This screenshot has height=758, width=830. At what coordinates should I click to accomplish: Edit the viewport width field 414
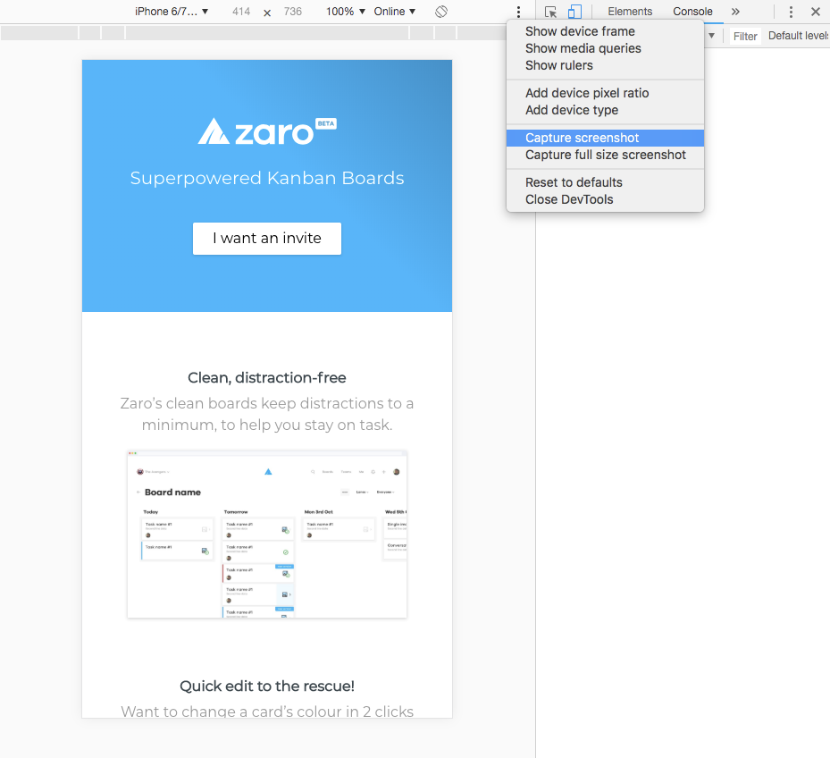pos(241,11)
